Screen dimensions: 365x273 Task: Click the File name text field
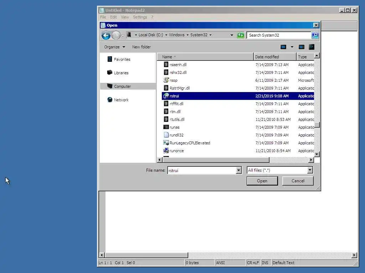[x=202, y=170]
